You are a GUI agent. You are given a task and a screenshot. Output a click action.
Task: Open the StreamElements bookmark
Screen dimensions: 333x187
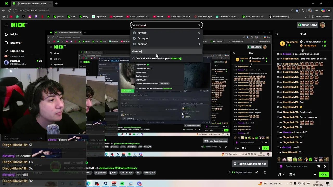coord(280,17)
